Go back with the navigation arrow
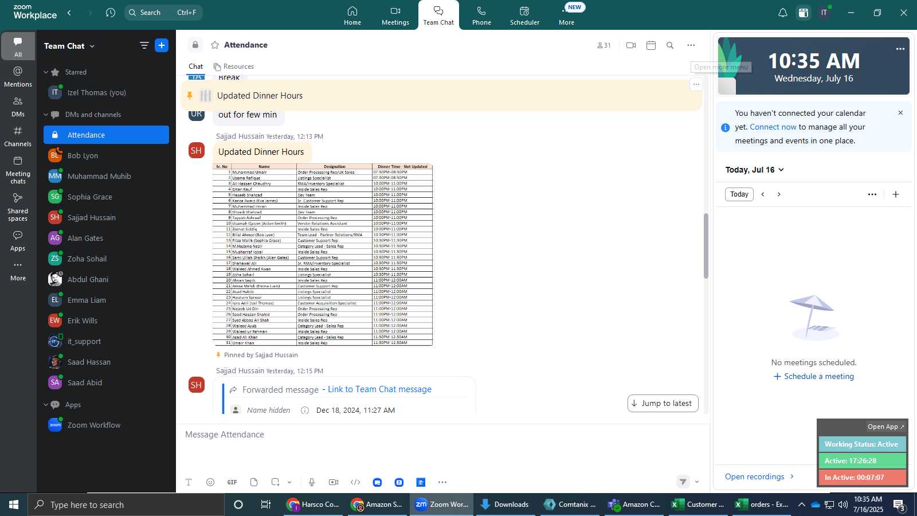 pyautogui.click(x=69, y=13)
